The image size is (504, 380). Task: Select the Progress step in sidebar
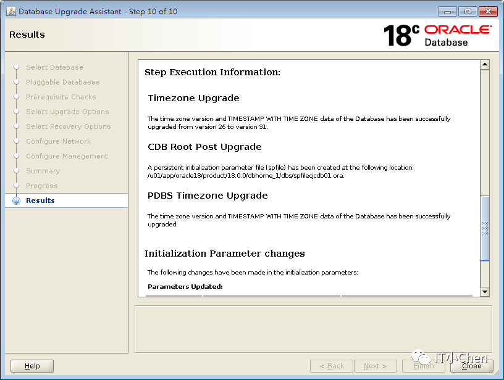click(x=42, y=186)
